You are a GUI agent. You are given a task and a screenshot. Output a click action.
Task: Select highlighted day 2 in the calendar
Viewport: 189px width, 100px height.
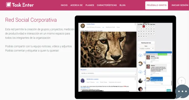(144, 26)
